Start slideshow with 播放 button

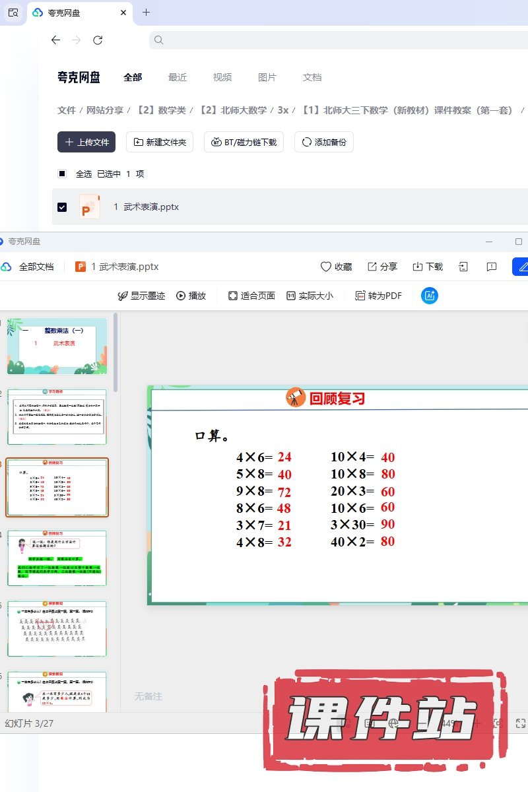point(191,296)
